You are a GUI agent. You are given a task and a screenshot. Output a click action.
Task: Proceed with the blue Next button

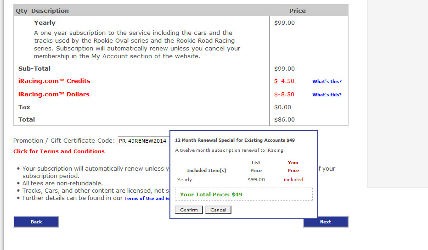[x=325, y=222]
